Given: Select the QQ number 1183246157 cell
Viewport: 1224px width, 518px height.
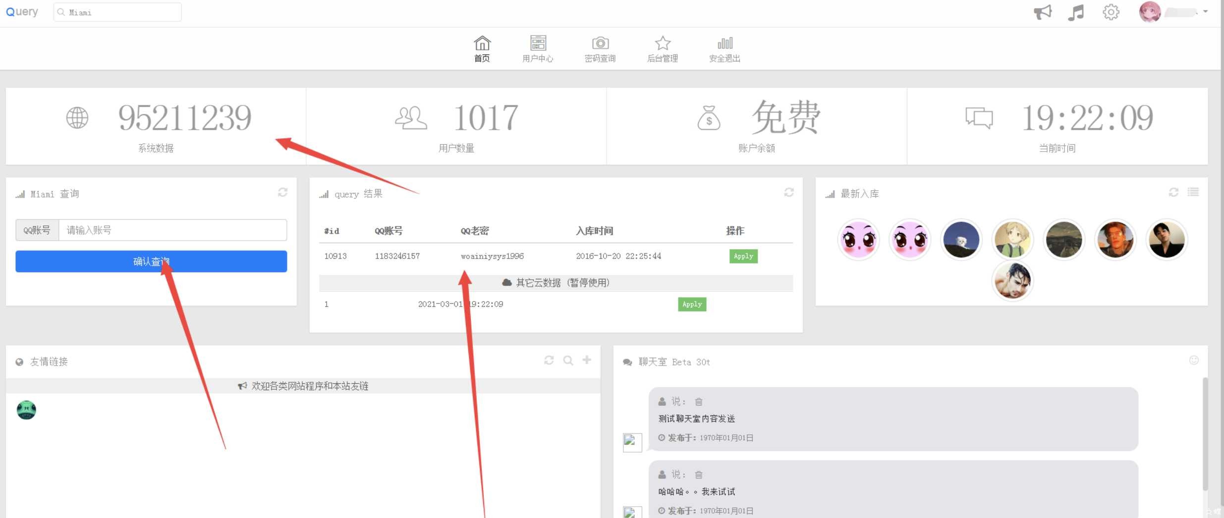Looking at the screenshot, I should point(397,256).
